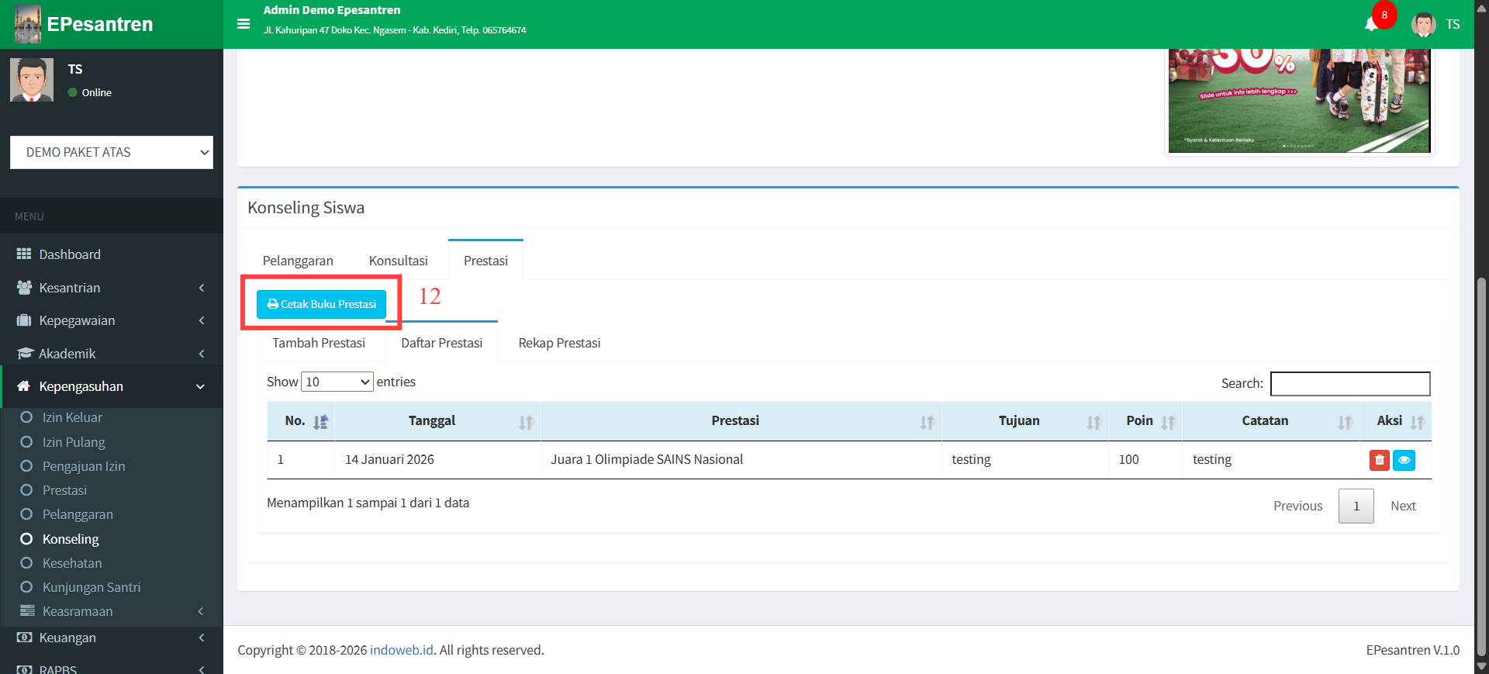Open the notification bell with 8 alerts
This screenshot has height=674, width=1489.
pyautogui.click(x=1372, y=24)
